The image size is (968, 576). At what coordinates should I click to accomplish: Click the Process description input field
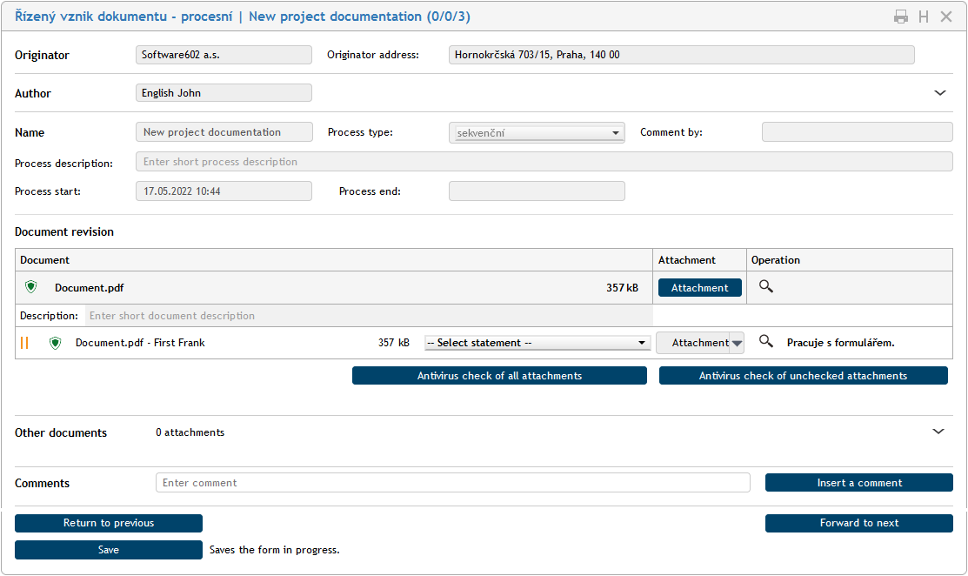pos(544,162)
